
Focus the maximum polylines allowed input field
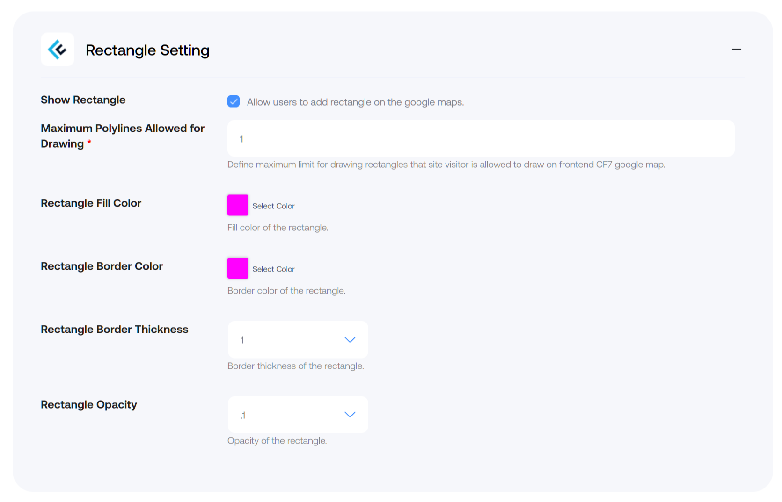point(481,138)
